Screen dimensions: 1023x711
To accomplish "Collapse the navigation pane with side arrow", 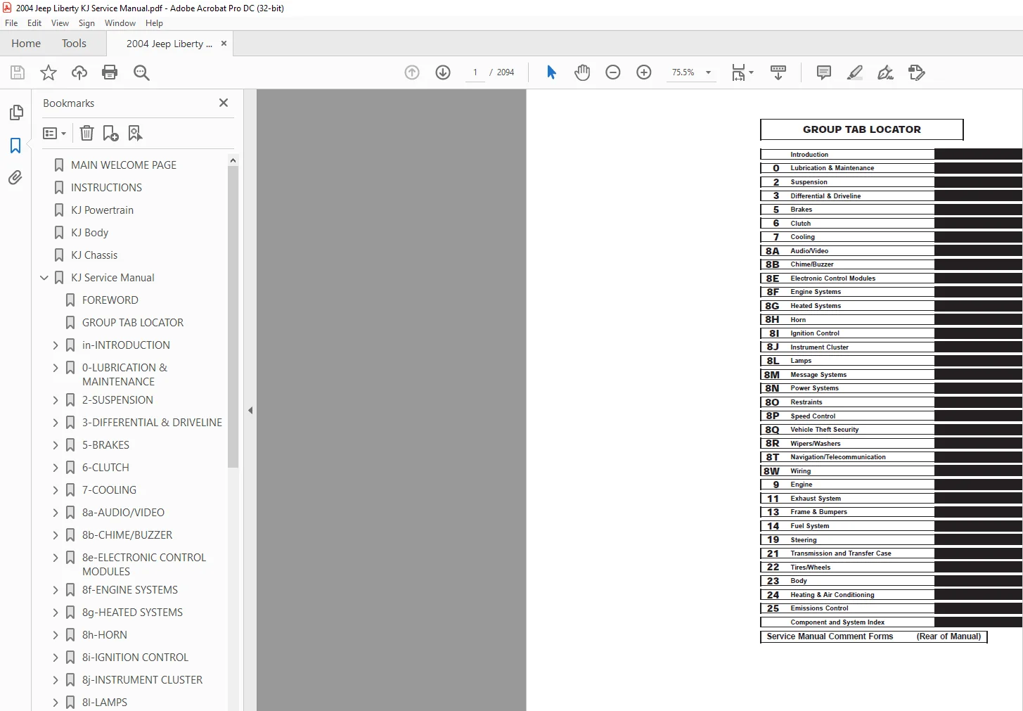I will coord(250,410).
